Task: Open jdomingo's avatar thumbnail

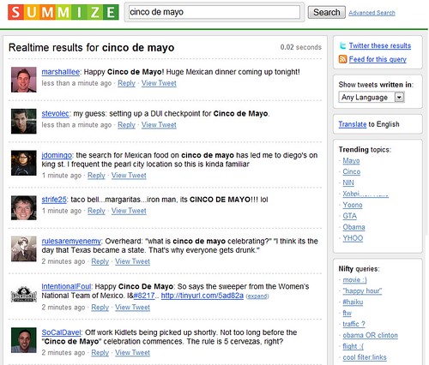Action: pyautogui.click(x=24, y=163)
